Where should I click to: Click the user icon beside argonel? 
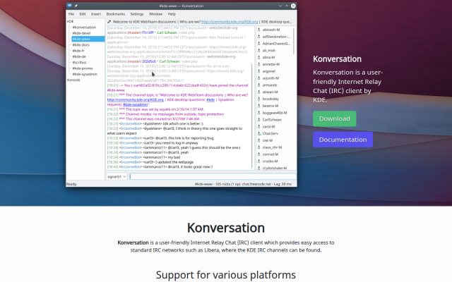259,71
